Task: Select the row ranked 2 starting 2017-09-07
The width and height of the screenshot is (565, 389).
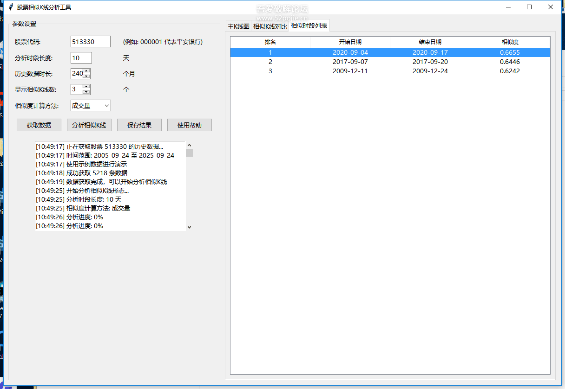Action: coord(350,62)
